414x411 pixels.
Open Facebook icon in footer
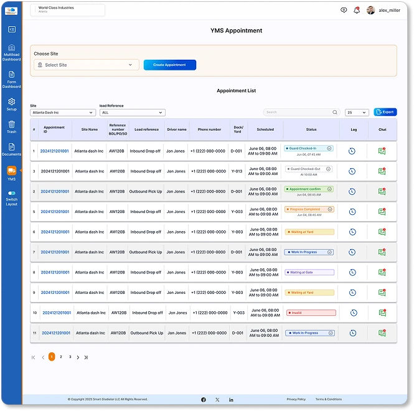click(x=204, y=400)
